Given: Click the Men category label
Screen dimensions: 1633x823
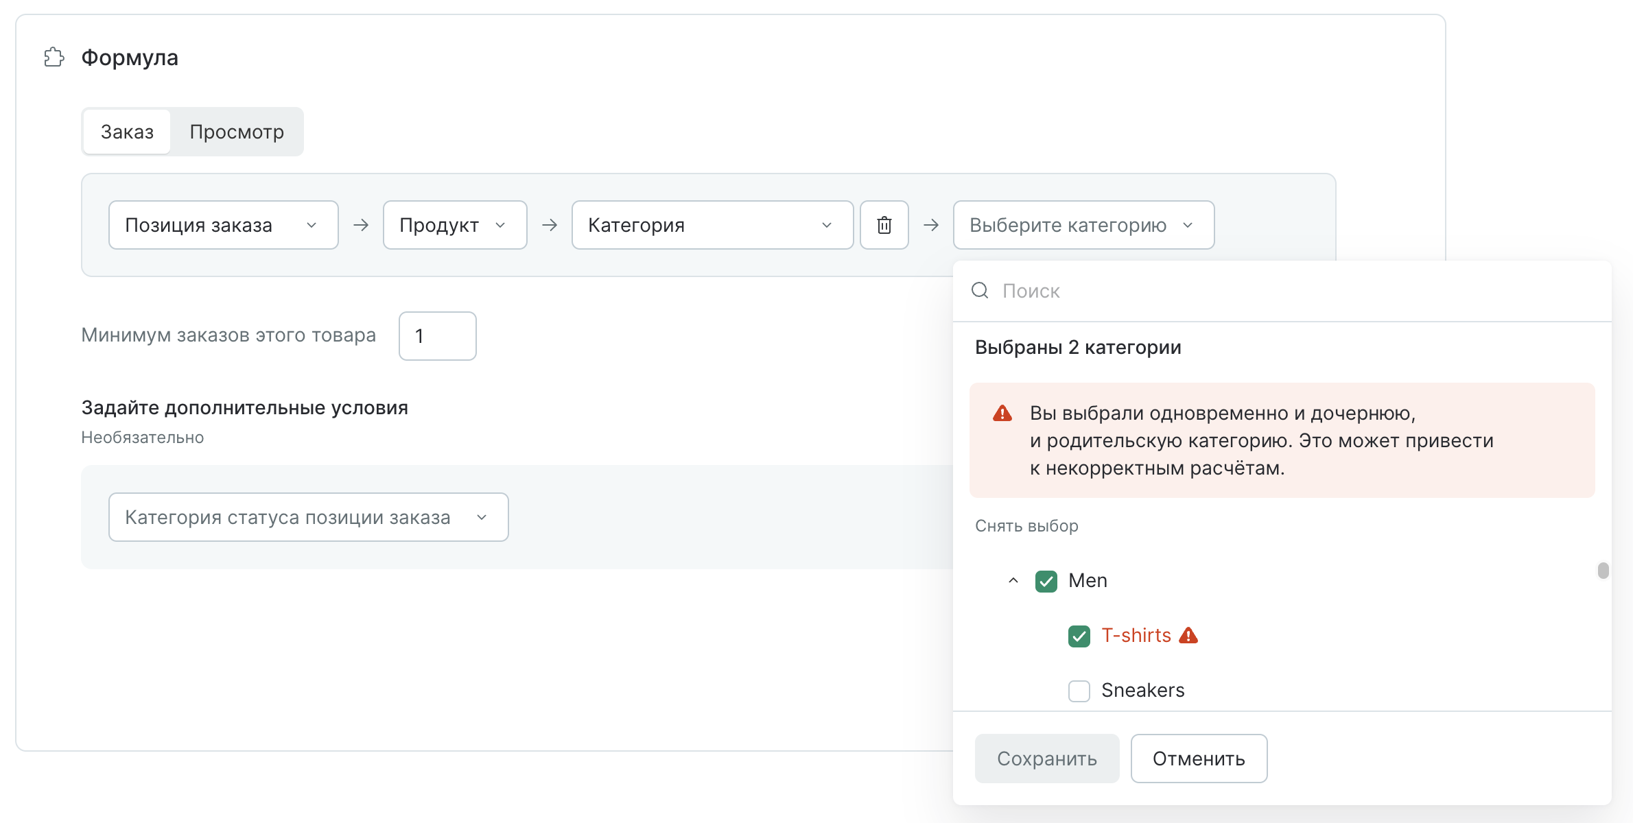Looking at the screenshot, I should pos(1088,581).
